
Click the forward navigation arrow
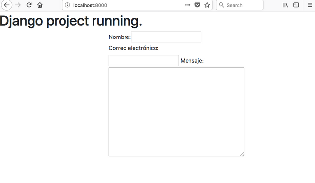tap(18, 5)
